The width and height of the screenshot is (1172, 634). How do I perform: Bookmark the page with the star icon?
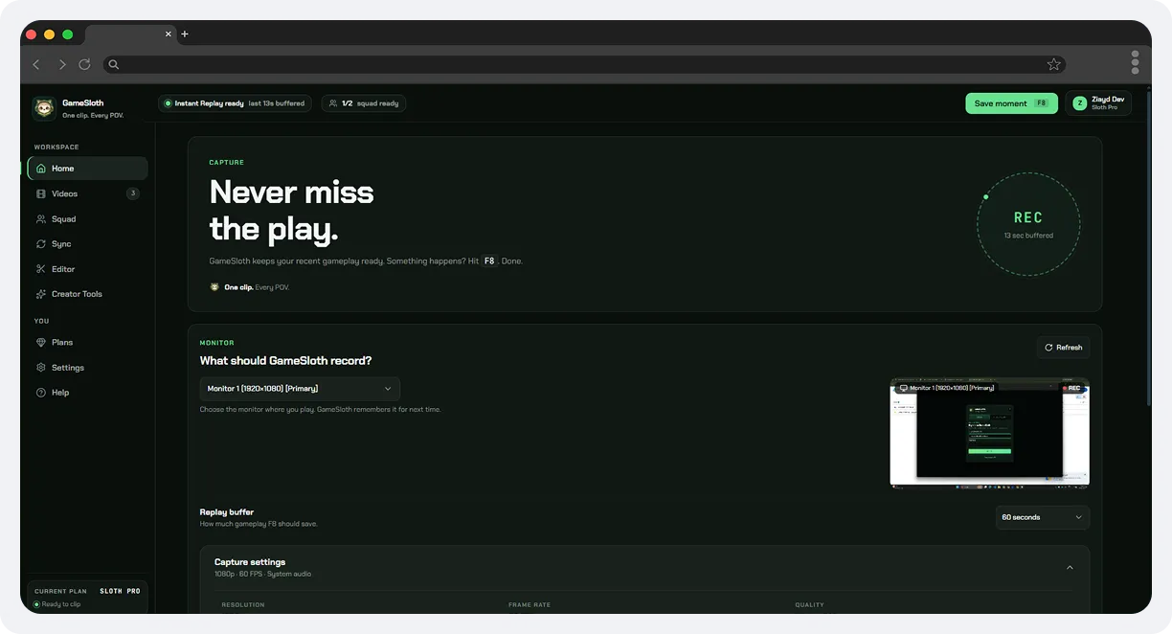pos(1053,64)
